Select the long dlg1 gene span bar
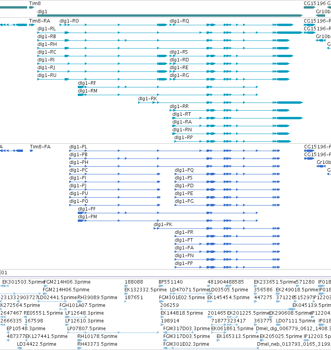The width and height of the screenshot is (331, 350). (170, 16)
